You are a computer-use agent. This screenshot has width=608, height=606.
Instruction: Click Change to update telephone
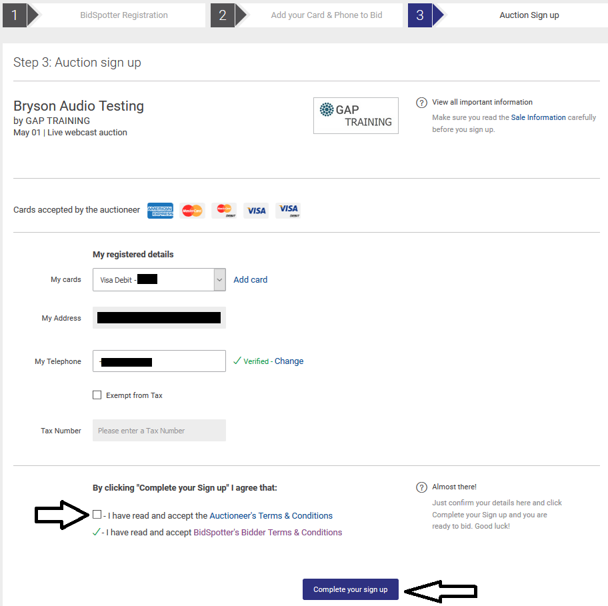289,361
